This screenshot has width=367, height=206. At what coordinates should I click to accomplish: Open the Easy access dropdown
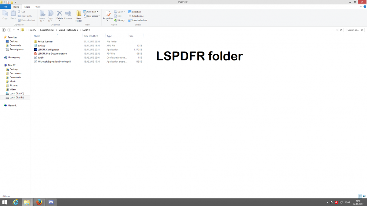91,16
